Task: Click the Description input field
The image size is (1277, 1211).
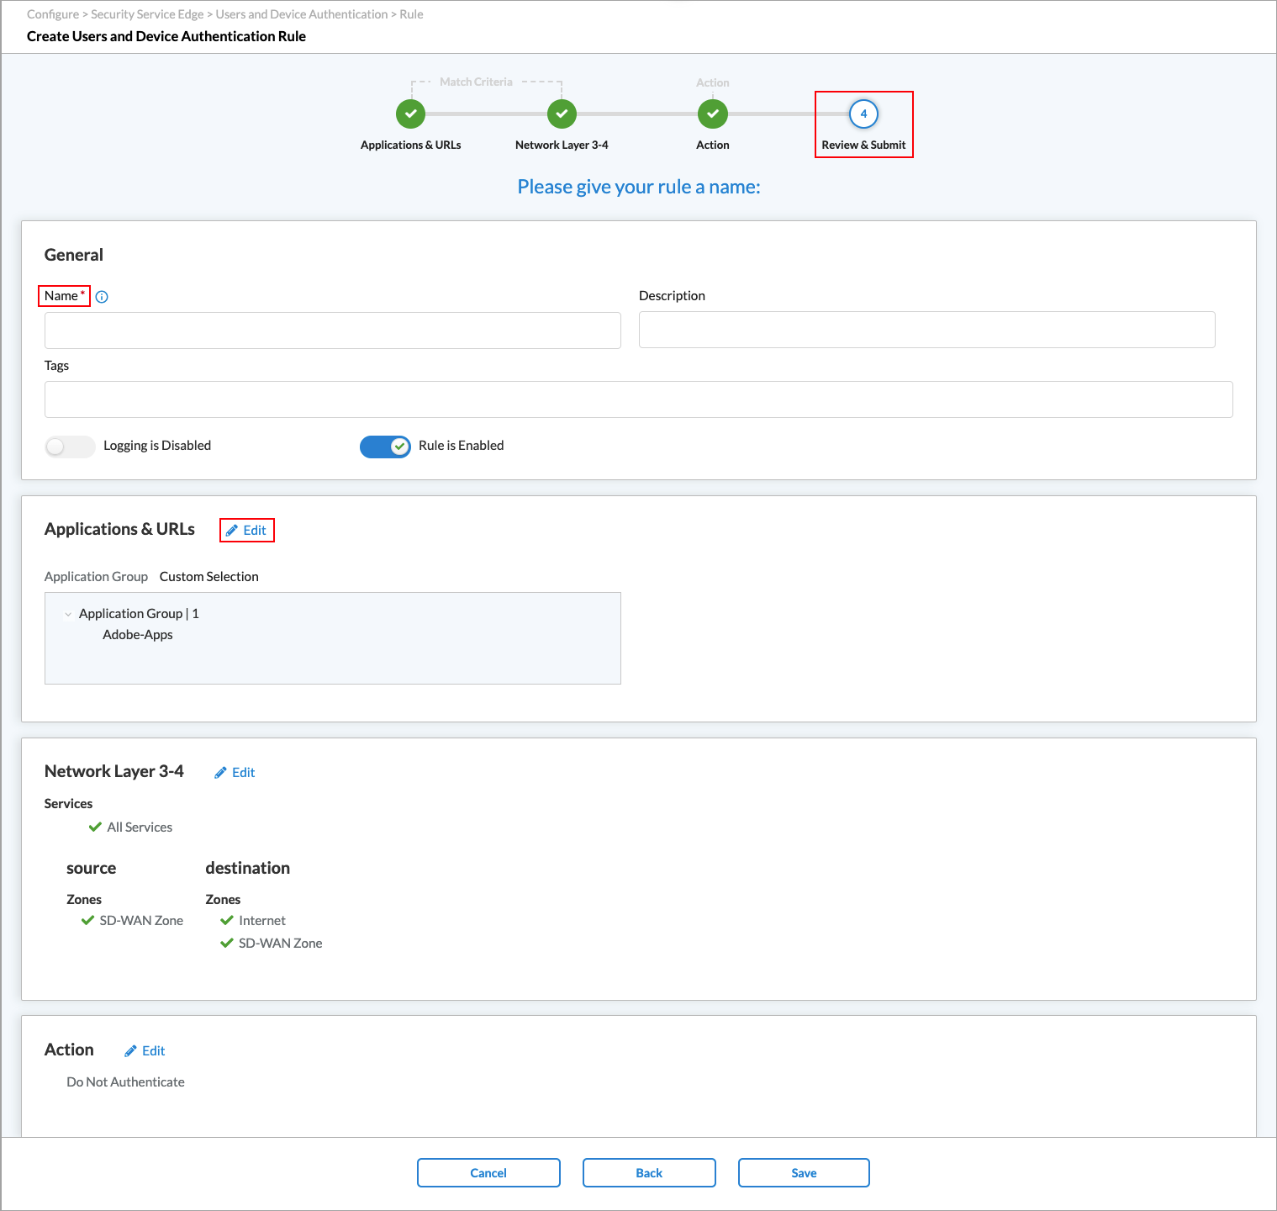Action: (x=926, y=330)
